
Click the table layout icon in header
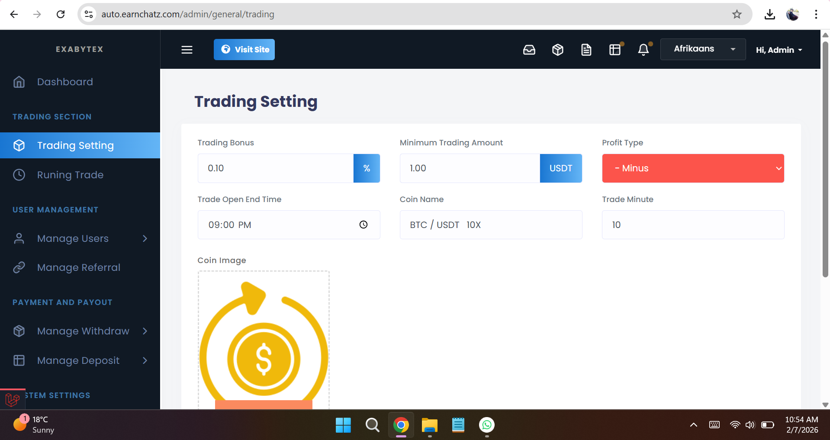[614, 50]
